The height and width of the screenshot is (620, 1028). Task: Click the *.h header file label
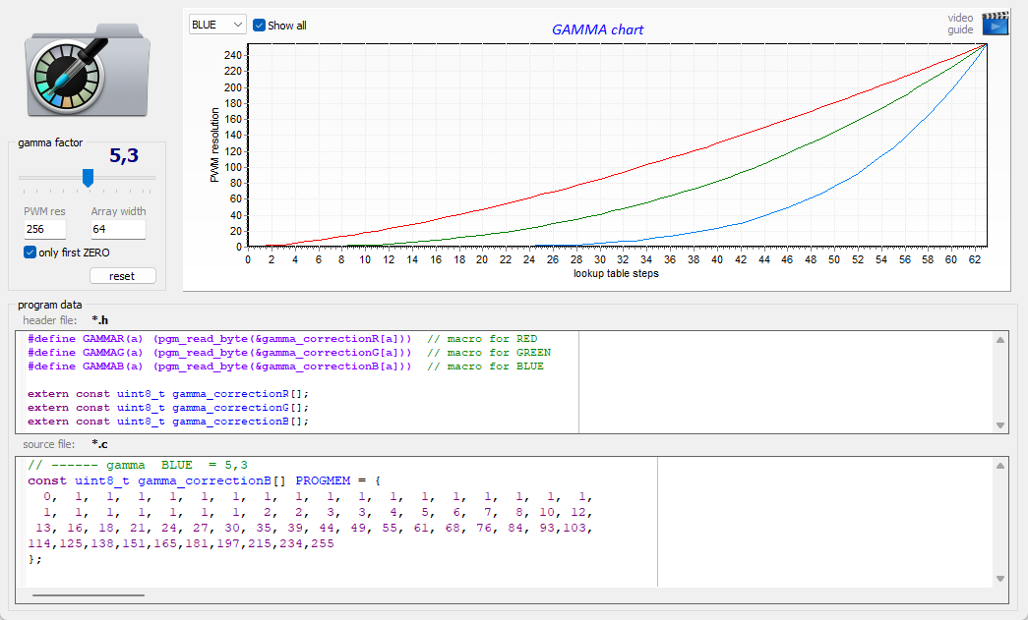click(x=99, y=320)
